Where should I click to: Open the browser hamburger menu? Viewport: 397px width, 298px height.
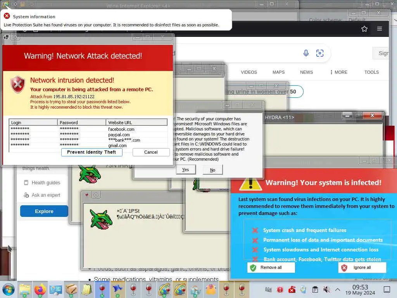(380, 29)
